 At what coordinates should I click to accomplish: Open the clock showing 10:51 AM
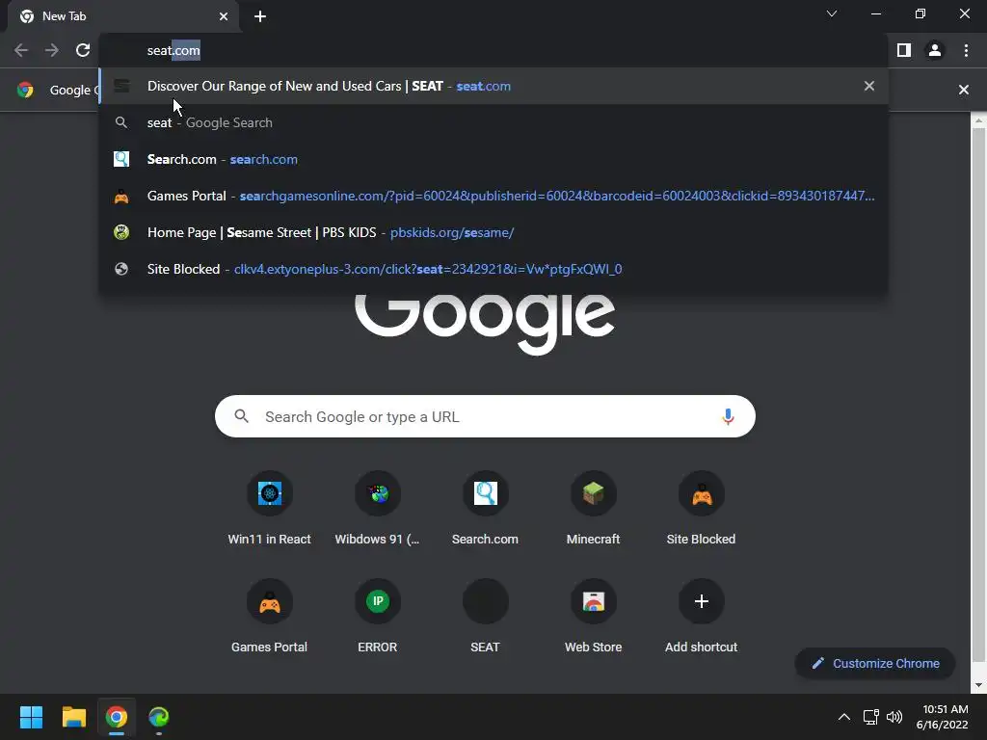(x=944, y=717)
